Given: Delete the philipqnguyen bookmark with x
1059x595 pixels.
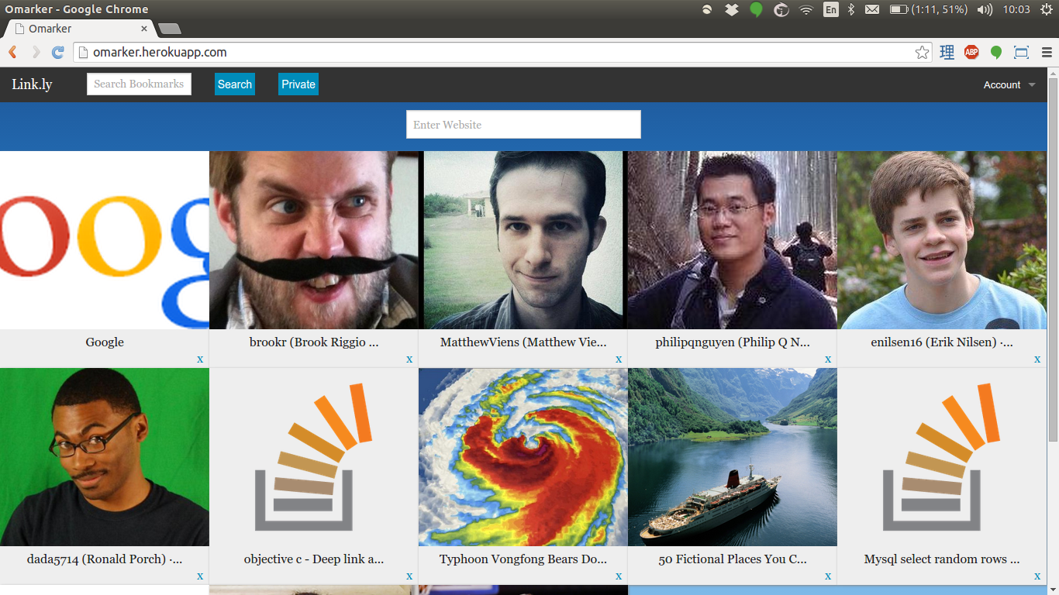Looking at the screenshot, I should click(828, 359).
